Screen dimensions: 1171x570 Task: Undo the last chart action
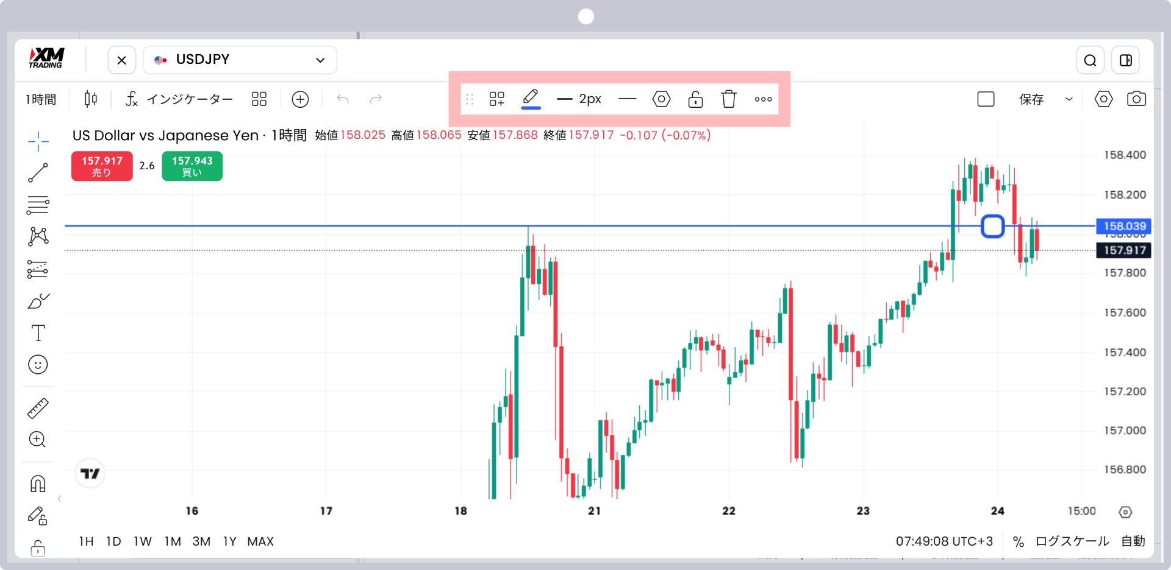click(x=343, y=99)
